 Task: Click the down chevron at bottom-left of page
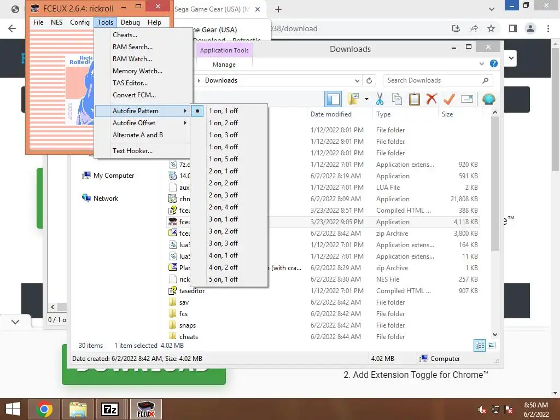coord(15,322)
